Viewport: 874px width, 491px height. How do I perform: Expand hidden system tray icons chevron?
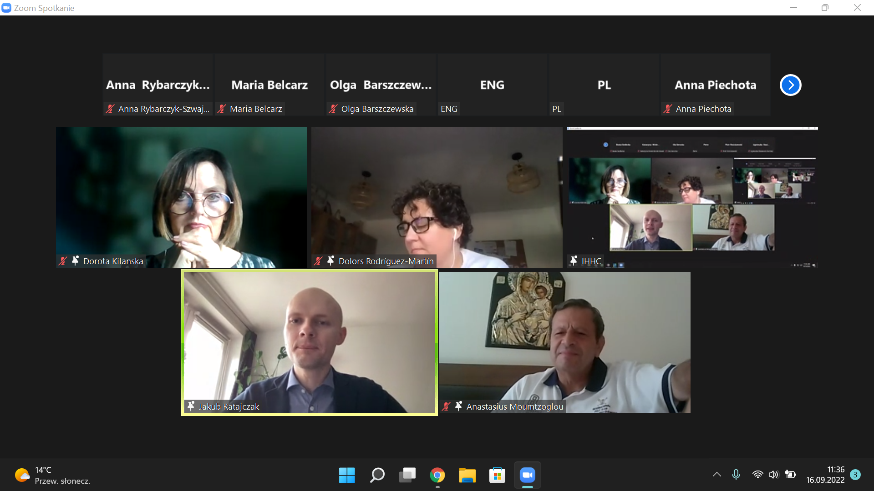click(716, 475)
